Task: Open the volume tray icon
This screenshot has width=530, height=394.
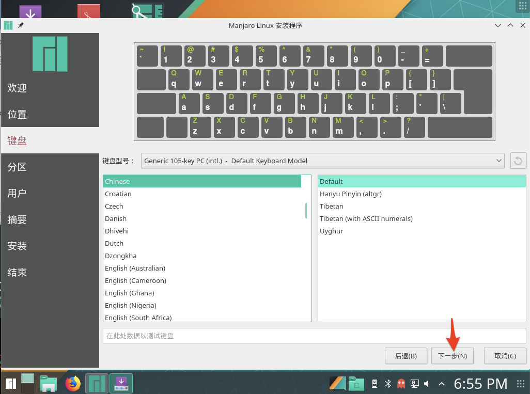Action: click(427, 384)
